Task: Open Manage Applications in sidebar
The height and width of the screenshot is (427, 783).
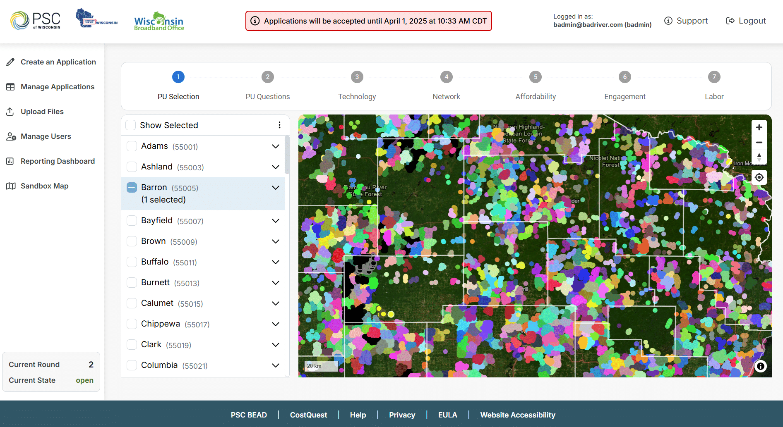Action: point(57,87)
